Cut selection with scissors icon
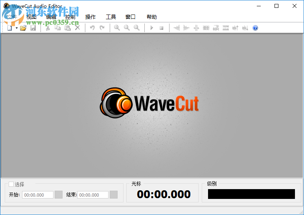The height and width of the screenshot is (215, 304). point(48,28)
